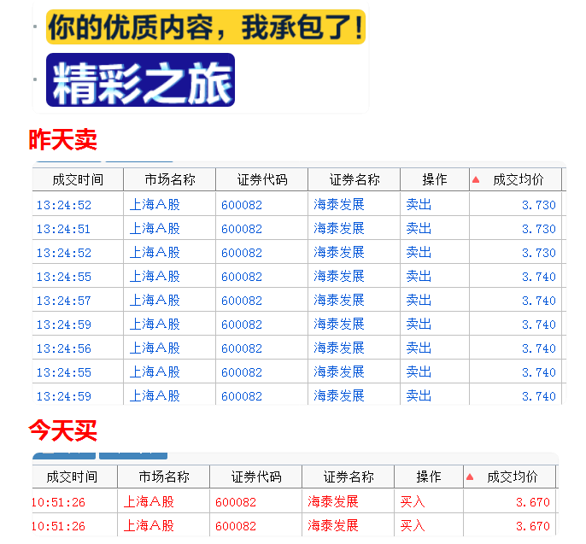Viewport: 586px width, 544px height.
Task: Click 海泰发展 in the 13:24:51 row
Action: 339,228
